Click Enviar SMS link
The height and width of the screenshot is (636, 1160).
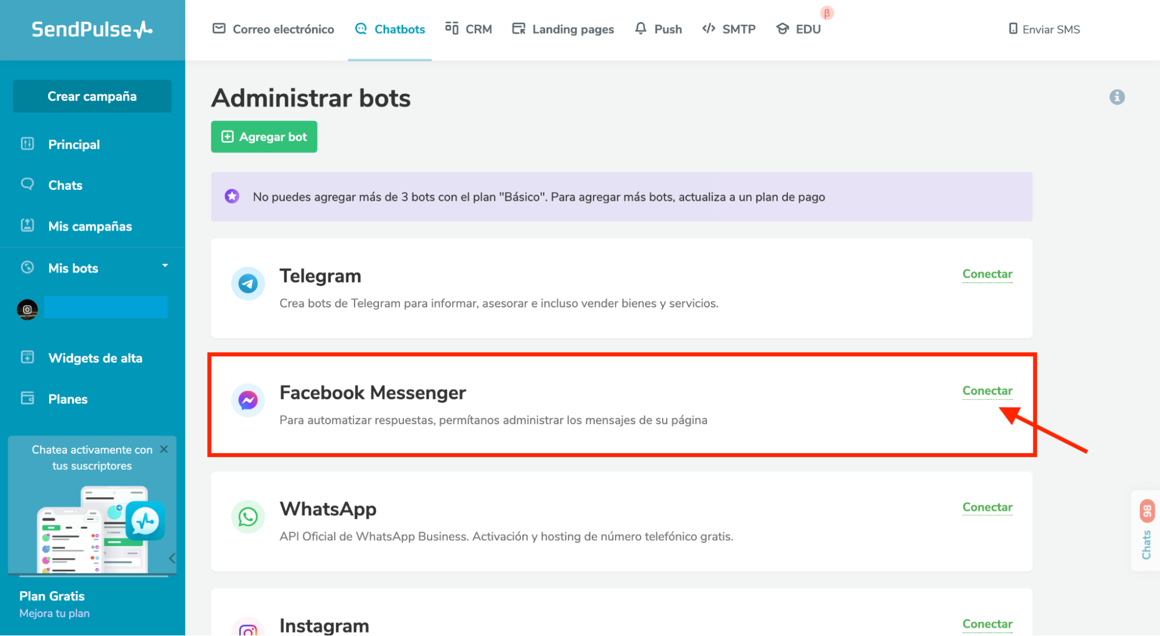tap(1044, 29)
